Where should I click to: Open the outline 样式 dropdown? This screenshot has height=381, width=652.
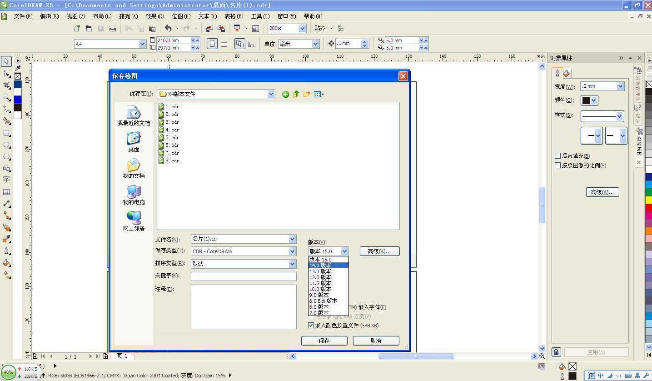[619, 116]
